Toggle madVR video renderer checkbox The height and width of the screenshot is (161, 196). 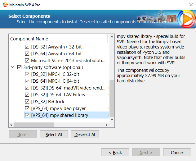point(27,88)
